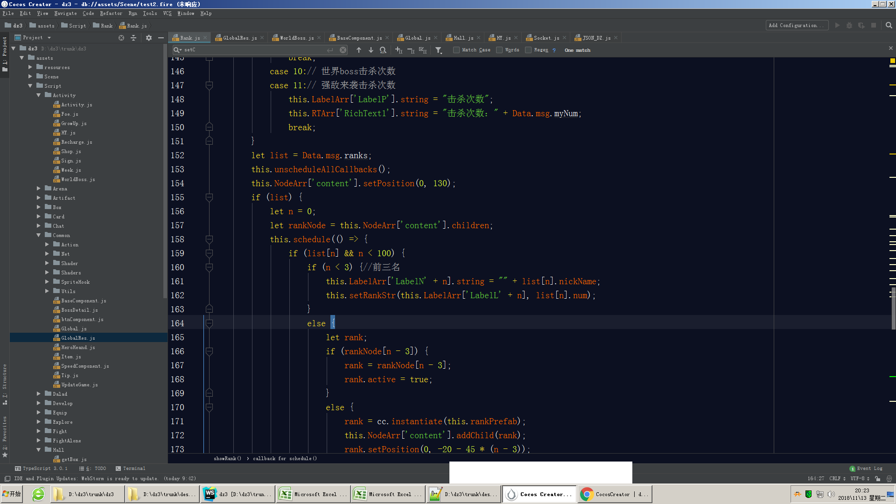Click the IDE search magnifier icon

[x=889, y=26]
